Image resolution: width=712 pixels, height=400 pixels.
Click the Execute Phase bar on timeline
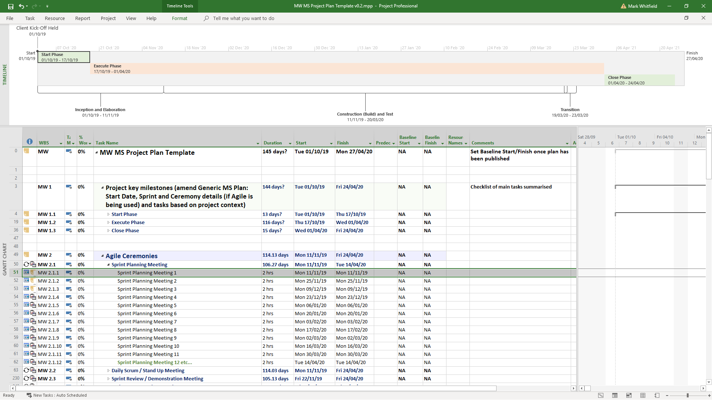point(347,69)
